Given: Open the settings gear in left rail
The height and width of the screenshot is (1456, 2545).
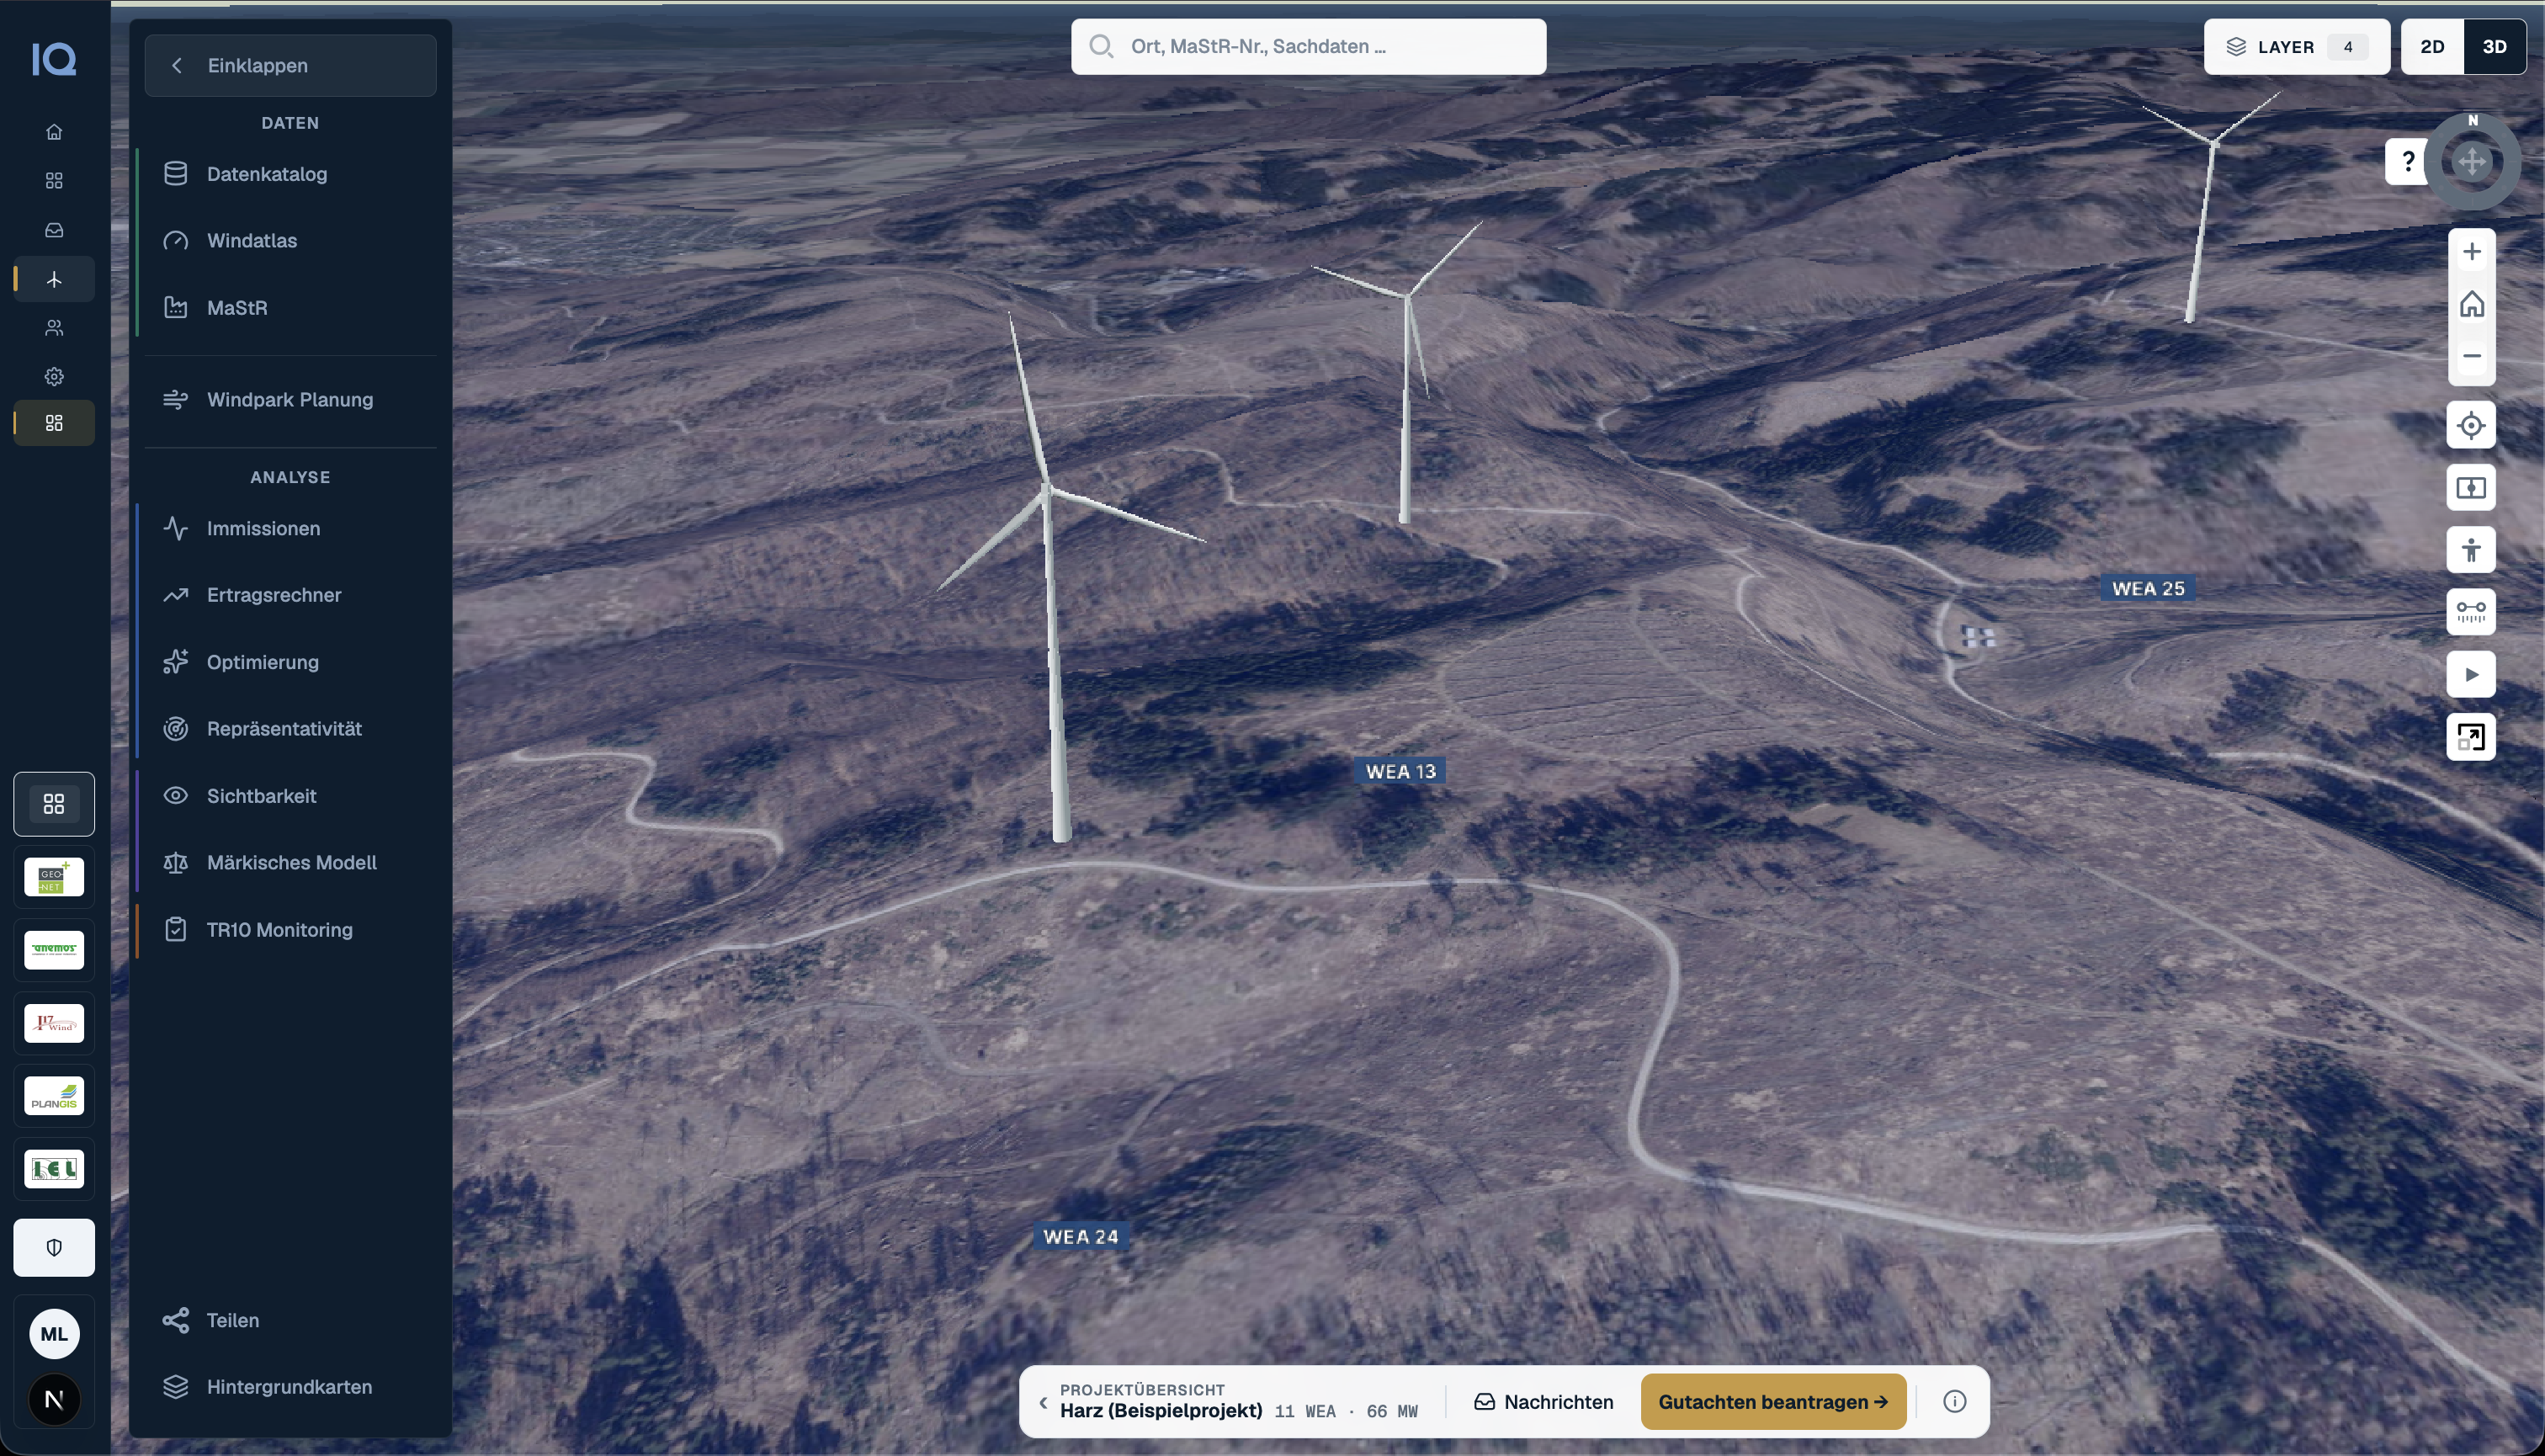Looking at the screenshot, I should click(54, 377).
